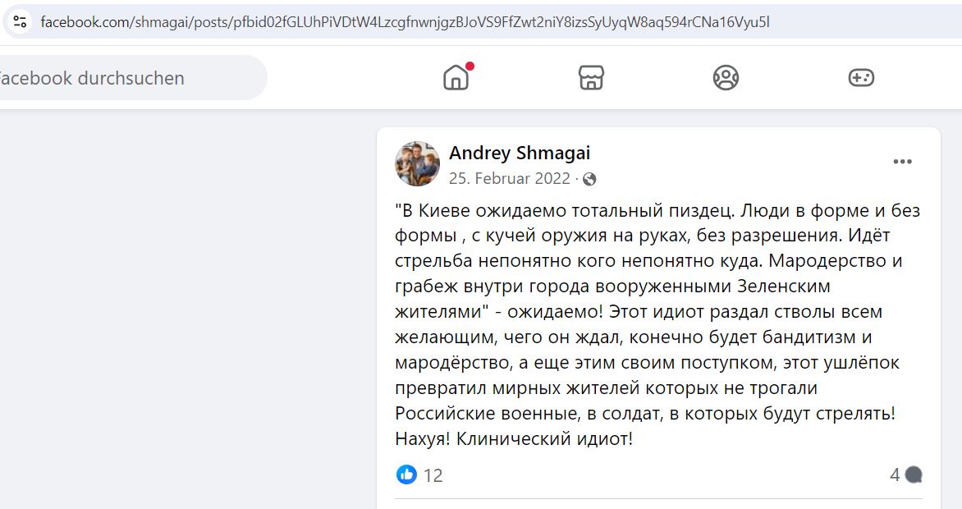The image size is (962, 509).
Task: Show who reacted via the 12 count
Action: click(433, 475)
